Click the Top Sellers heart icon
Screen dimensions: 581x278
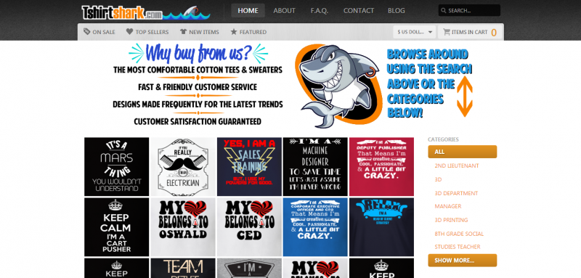129,31
